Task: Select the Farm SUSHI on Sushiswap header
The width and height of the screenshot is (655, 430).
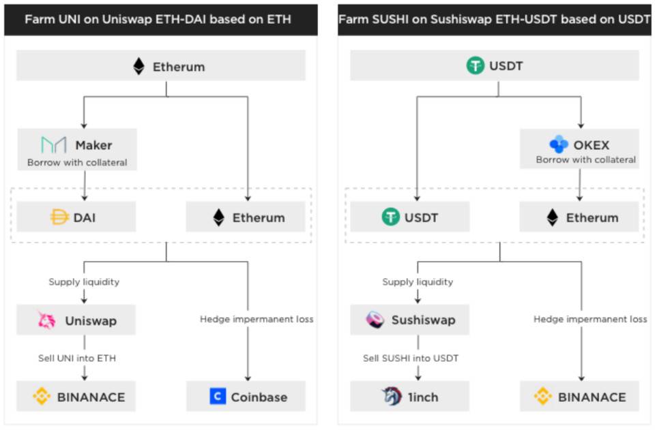Action: [494, 19]
